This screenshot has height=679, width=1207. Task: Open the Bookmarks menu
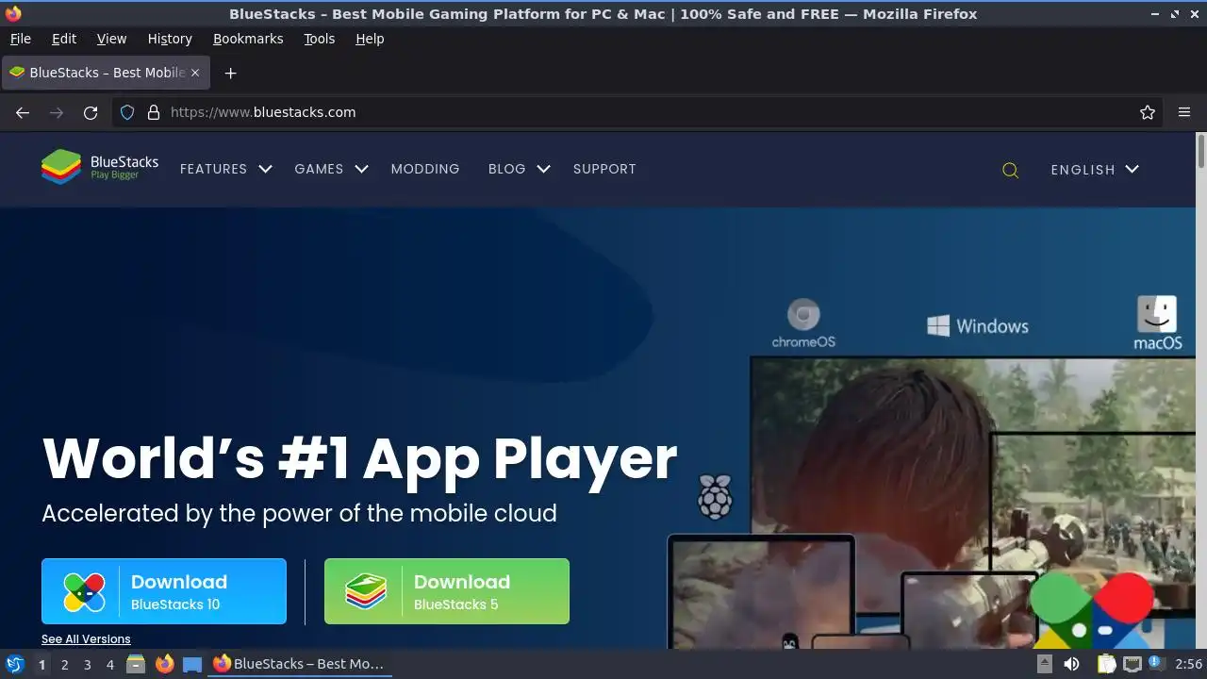(248, 39)
